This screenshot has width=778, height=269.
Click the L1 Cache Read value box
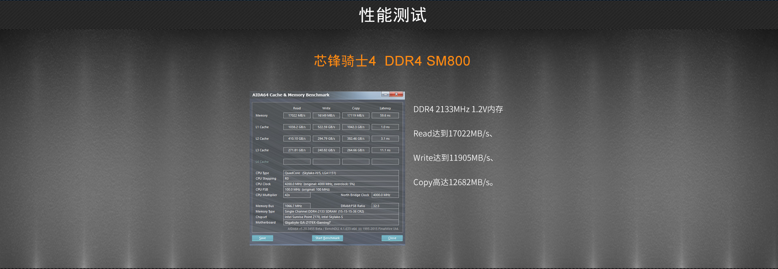point(297,127)
